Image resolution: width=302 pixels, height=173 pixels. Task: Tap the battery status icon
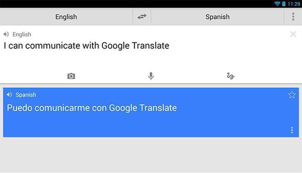[x=283, y=4]
